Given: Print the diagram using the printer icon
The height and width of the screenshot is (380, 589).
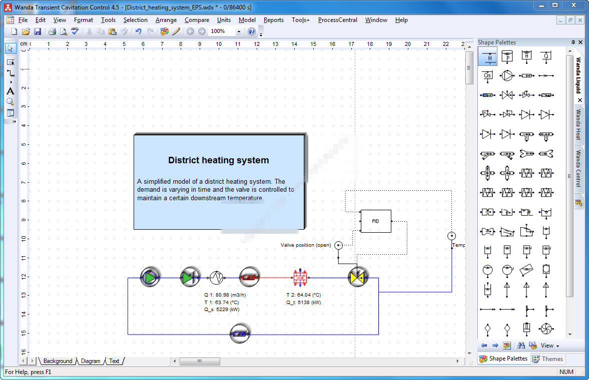Looking at the screenshot, I should tap(52, 31).
